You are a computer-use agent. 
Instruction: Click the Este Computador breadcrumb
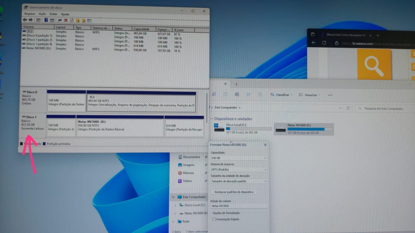(226, 107)
